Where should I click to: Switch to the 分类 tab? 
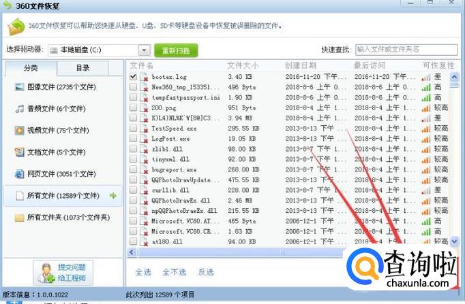30,68
